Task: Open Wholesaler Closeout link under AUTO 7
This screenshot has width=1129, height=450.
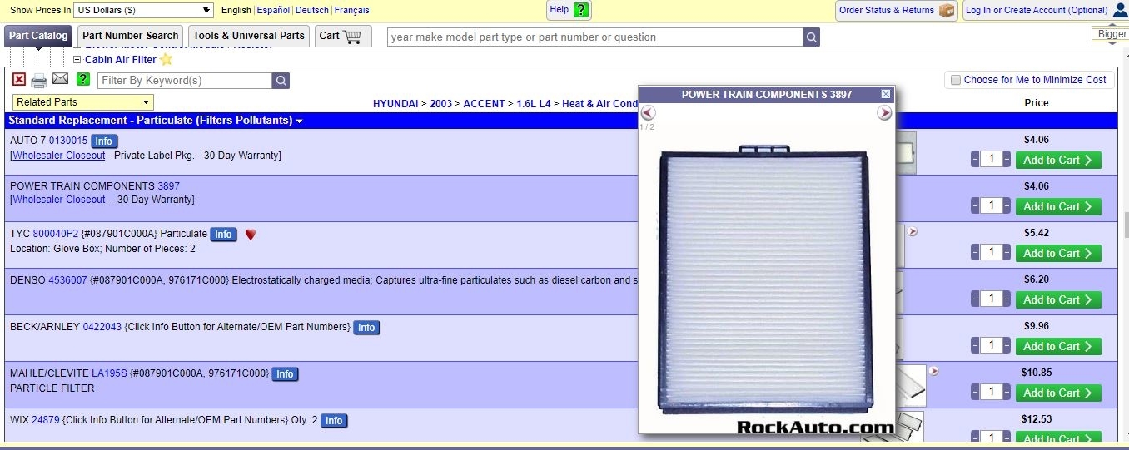Action: (59, 156)
